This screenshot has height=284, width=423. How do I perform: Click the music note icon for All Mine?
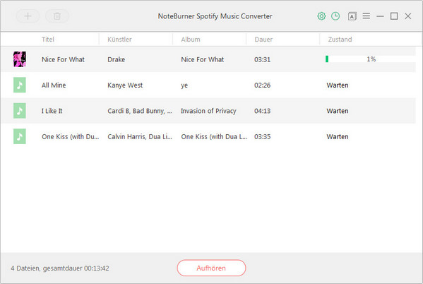[x=20, y=85]
